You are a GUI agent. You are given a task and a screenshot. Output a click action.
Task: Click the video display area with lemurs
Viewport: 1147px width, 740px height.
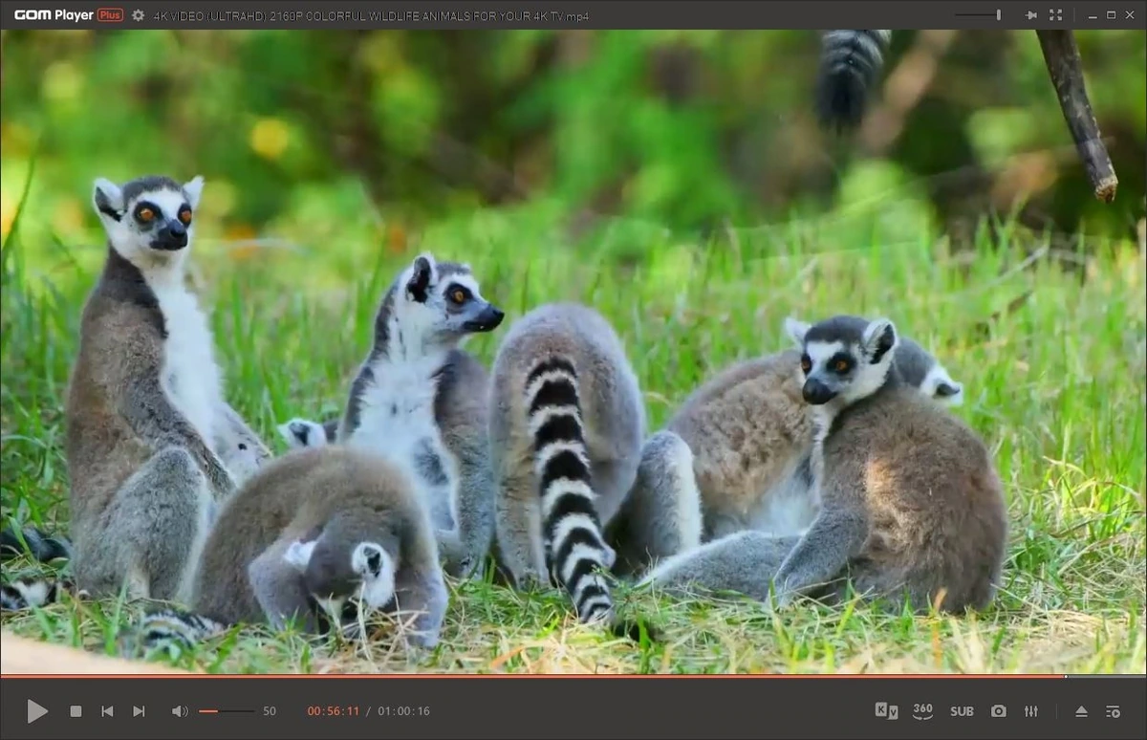click(x=573, y=351)
